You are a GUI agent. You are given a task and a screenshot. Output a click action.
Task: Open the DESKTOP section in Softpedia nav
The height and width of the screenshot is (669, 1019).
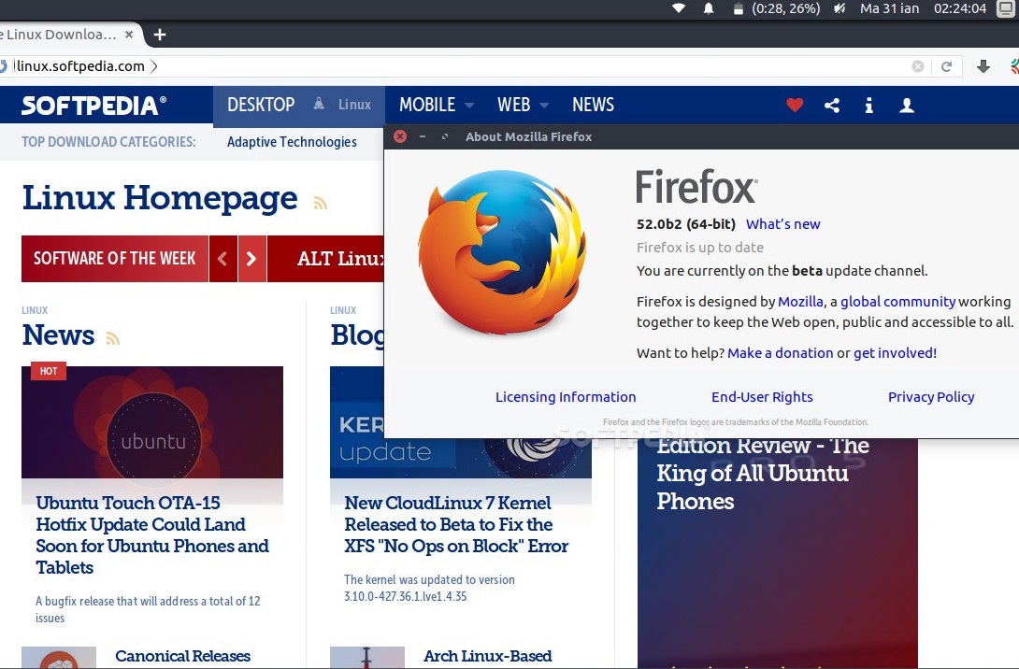click(261, 105)
